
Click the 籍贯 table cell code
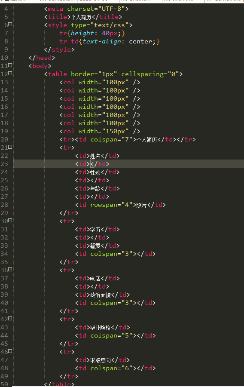[97, 246]
